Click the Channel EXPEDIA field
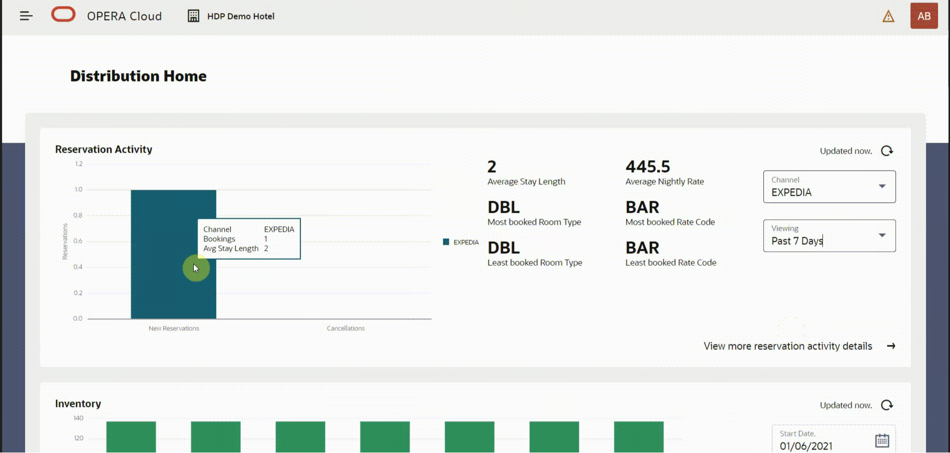This screenshot has height=453, width=950. 829,187
